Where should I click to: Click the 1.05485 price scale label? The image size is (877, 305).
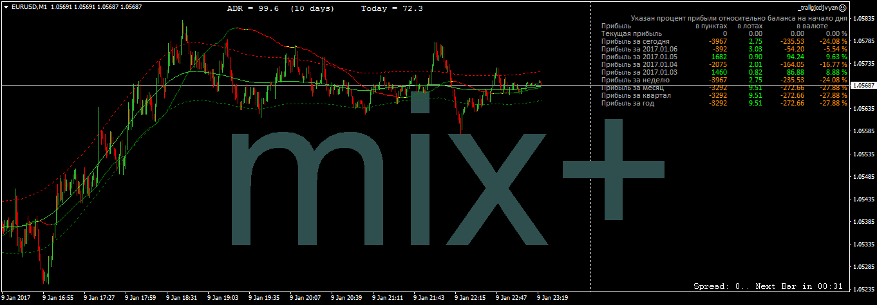[x=863, y=176]
